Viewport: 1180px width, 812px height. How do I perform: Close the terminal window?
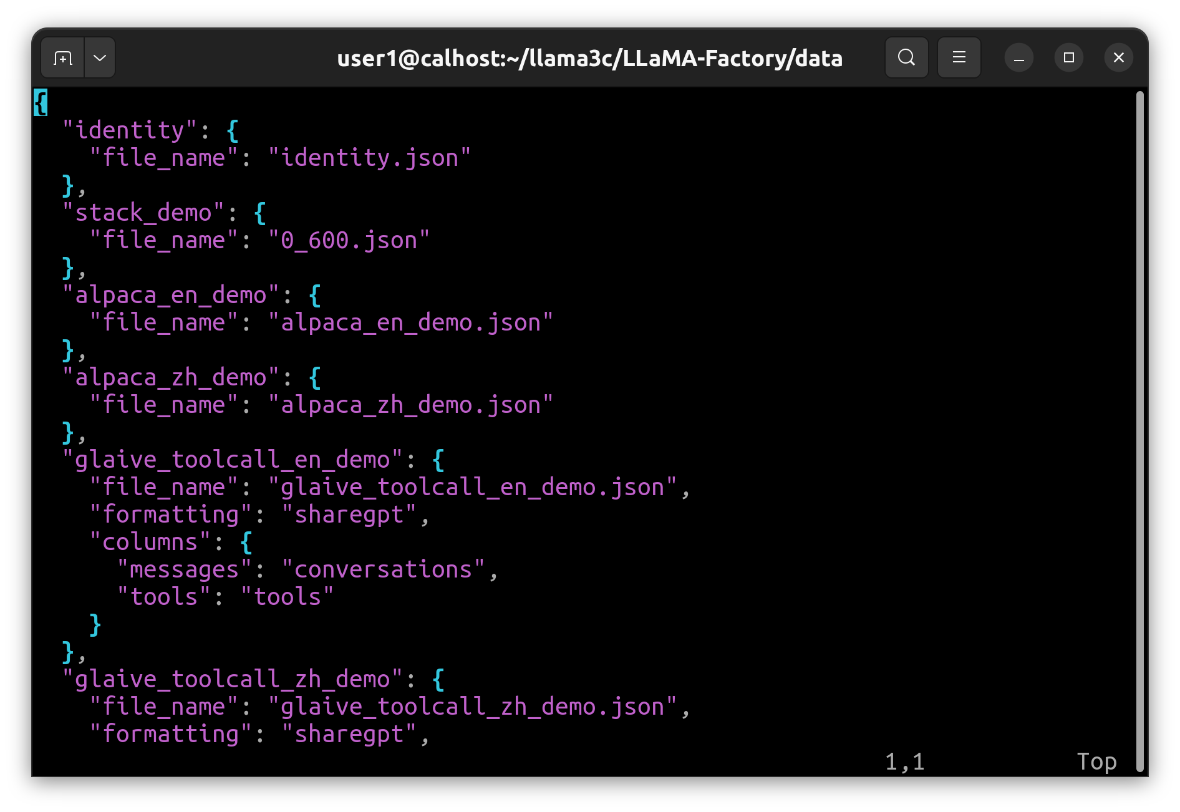(x=1119, y=58)
